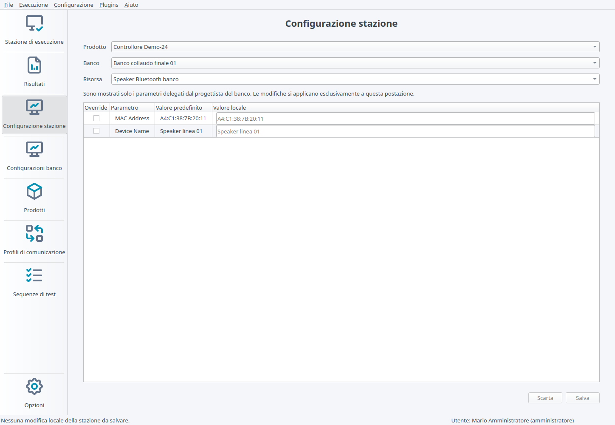Click the 'Sono mostrati solo i parametri' note
The height and width of the screenshot is (425, 615).
(x=249, y=93)
